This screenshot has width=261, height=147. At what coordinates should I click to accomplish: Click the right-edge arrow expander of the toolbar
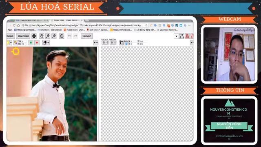(x=192, y=42)
